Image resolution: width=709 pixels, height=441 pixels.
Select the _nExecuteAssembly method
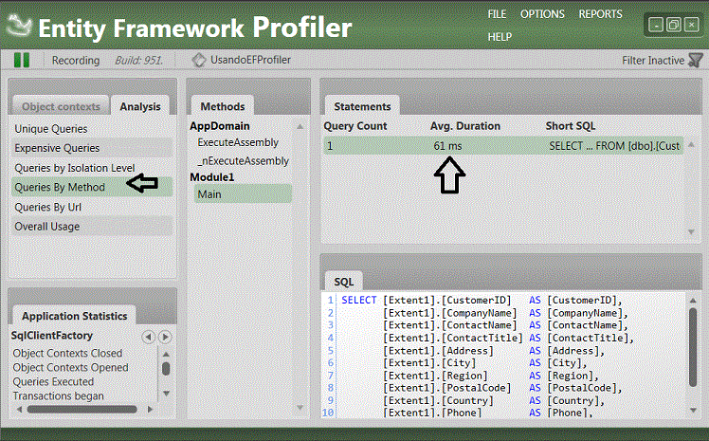[x=244, y=161]
